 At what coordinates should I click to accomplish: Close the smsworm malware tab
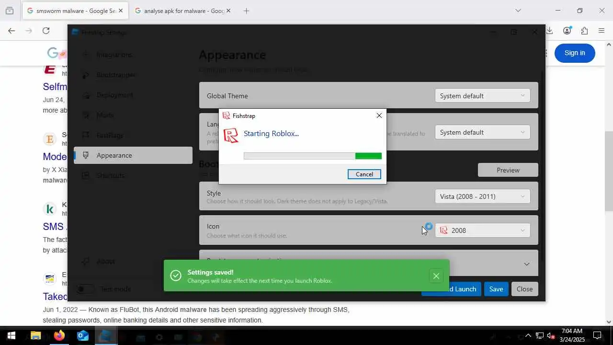point(121,11)
